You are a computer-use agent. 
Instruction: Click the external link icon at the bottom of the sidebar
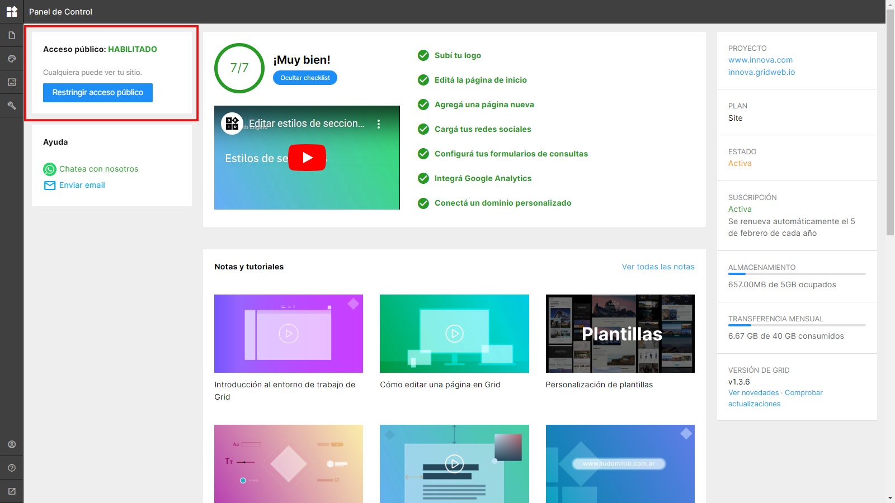pyautogui.click(x=12, y=491)
